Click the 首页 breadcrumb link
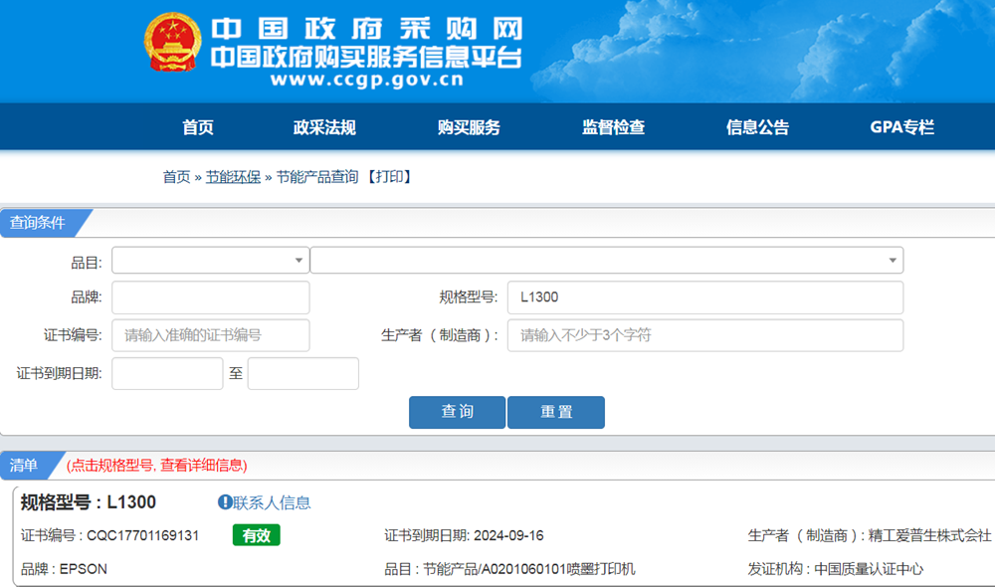The height and width of the screenshot is (587, 995). (176, 177)
